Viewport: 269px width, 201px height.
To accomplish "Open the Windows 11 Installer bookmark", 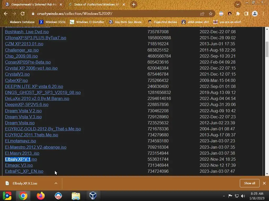I will point(87,22).
